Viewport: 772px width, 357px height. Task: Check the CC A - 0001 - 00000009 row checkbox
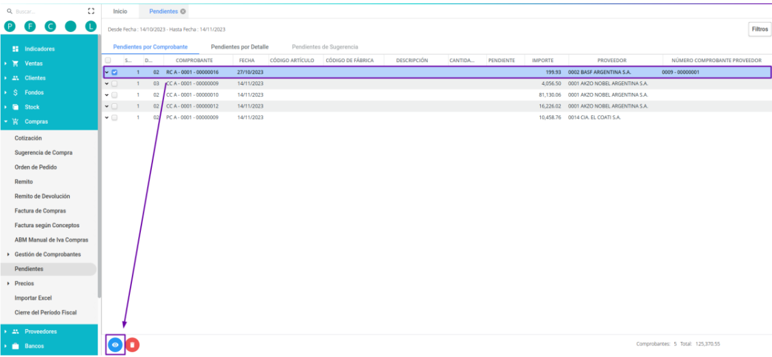pos(114,83)
